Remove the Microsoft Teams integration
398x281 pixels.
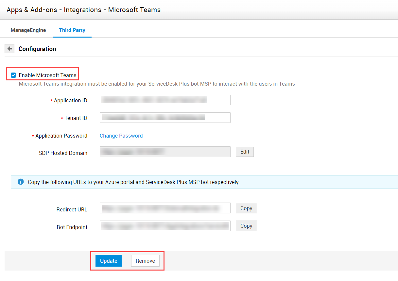pos(145,261)
